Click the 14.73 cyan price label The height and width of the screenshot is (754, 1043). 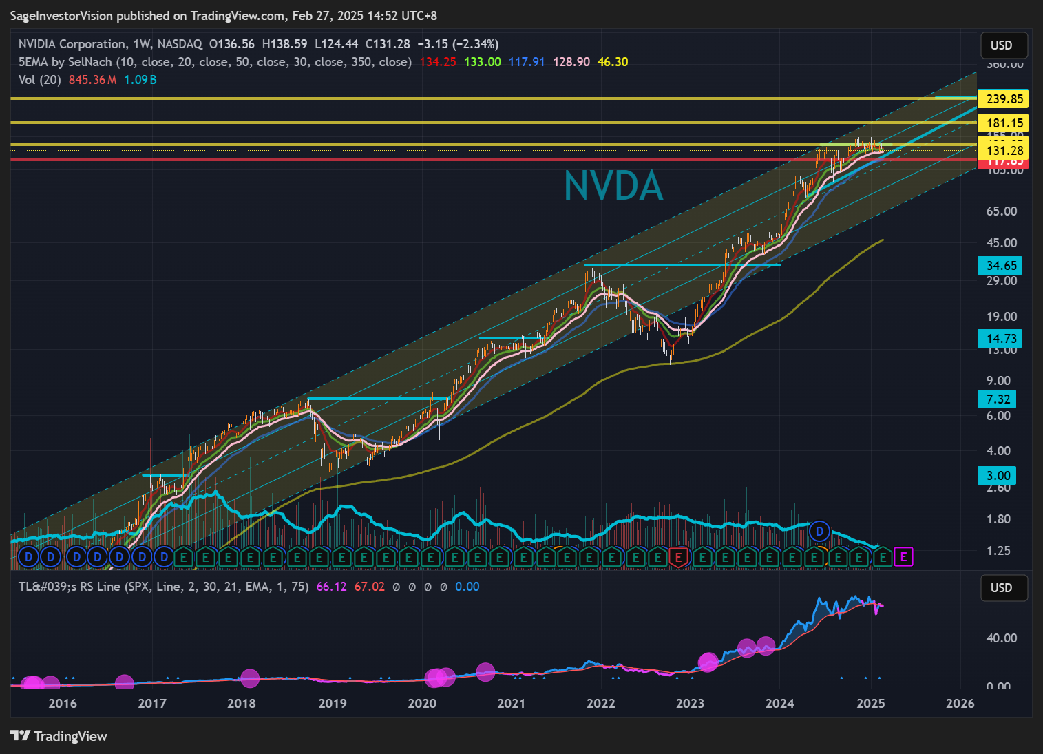(1000, 338)
